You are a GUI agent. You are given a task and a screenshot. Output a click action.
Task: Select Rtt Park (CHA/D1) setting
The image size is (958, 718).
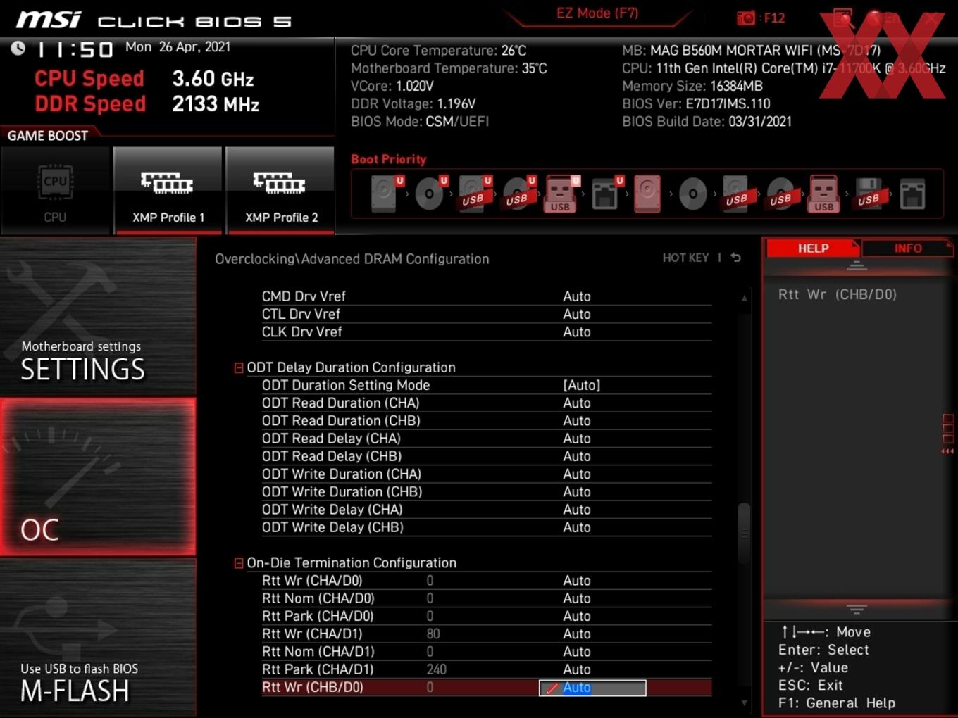click(x=486, y=669)
